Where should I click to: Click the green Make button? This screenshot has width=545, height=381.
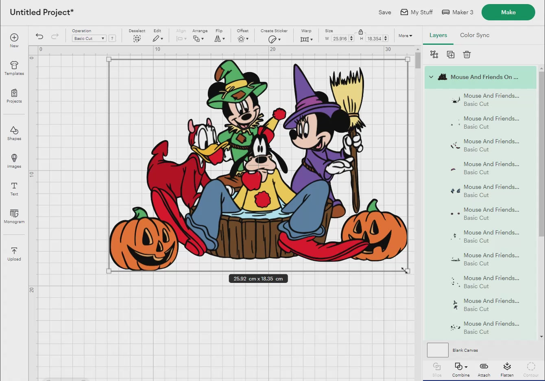pyautogui.click(x=508, y=12)
